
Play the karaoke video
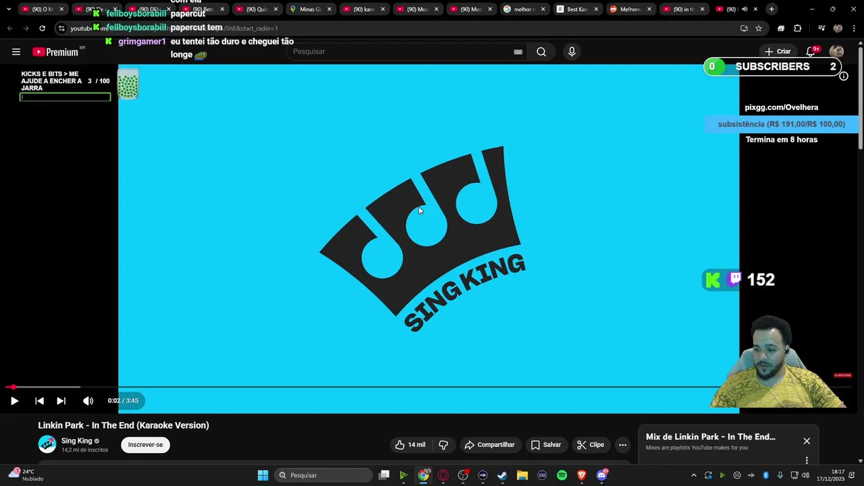[x=14, y=401]
